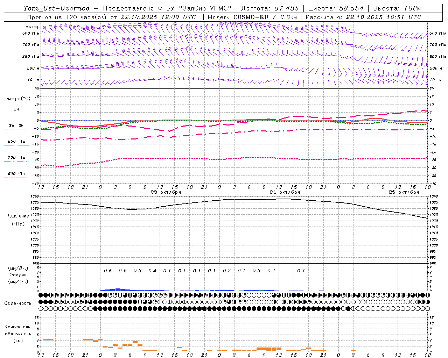Screen dimensions: 448x358
Task: Select the 700 гПа temperature legend entry
Action: [16, 157]
